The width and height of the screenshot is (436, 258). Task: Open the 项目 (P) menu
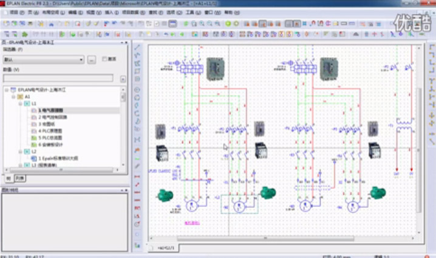point(17,13)
